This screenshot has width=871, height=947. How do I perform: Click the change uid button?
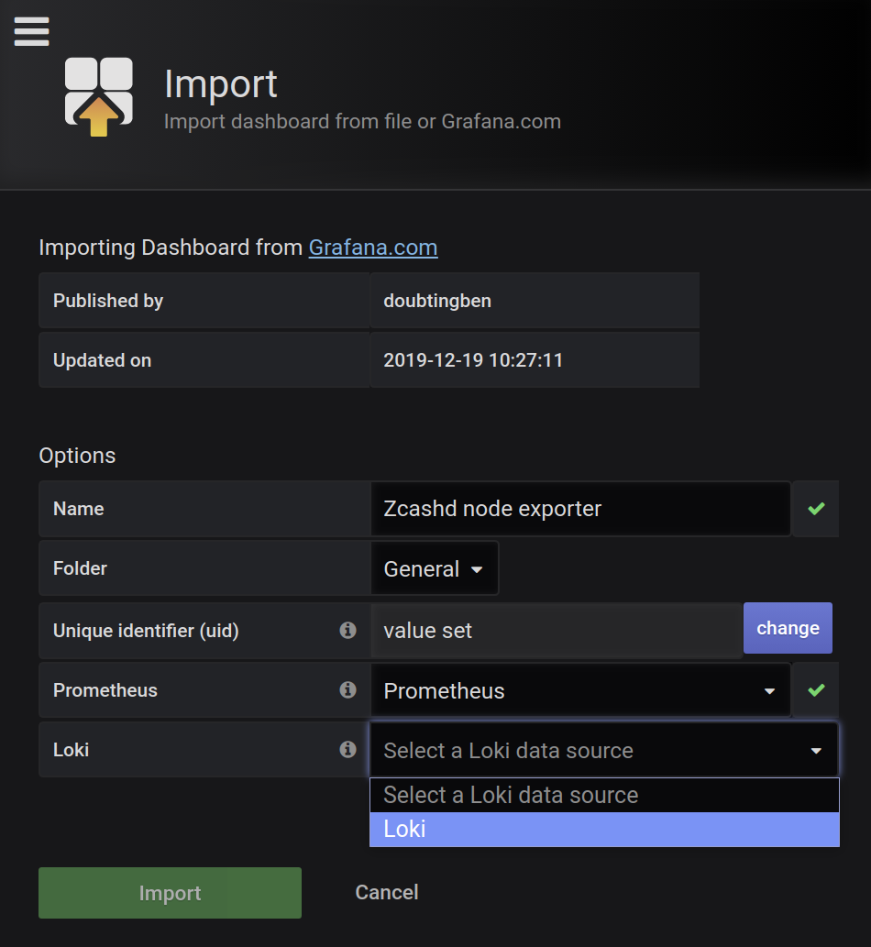788,628
